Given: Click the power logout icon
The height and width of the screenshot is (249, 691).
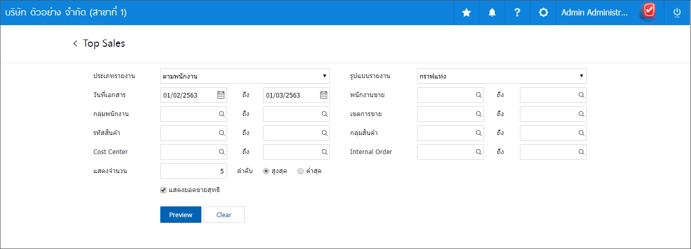Looking at the screenshot, I should pos(677,13).
